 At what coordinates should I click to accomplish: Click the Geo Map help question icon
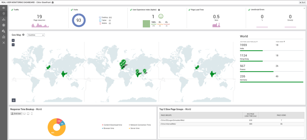coord(23,35)
